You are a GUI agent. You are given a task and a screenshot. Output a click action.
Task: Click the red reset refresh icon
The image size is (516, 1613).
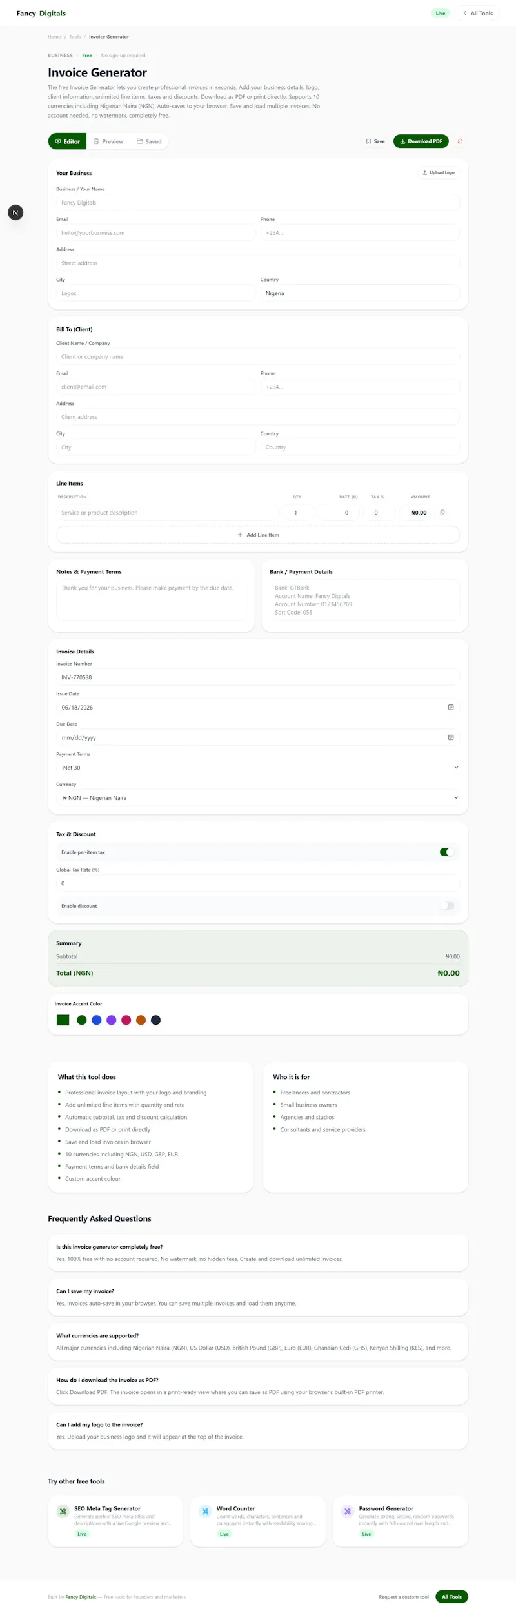tap(460, 141)
